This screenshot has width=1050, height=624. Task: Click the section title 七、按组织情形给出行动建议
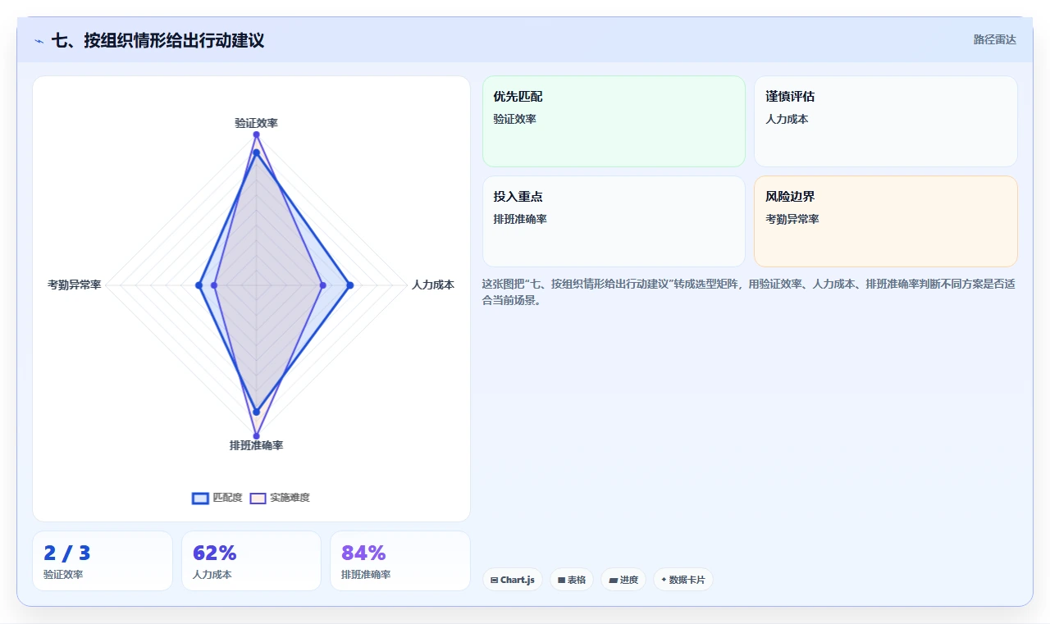(157, 40)
